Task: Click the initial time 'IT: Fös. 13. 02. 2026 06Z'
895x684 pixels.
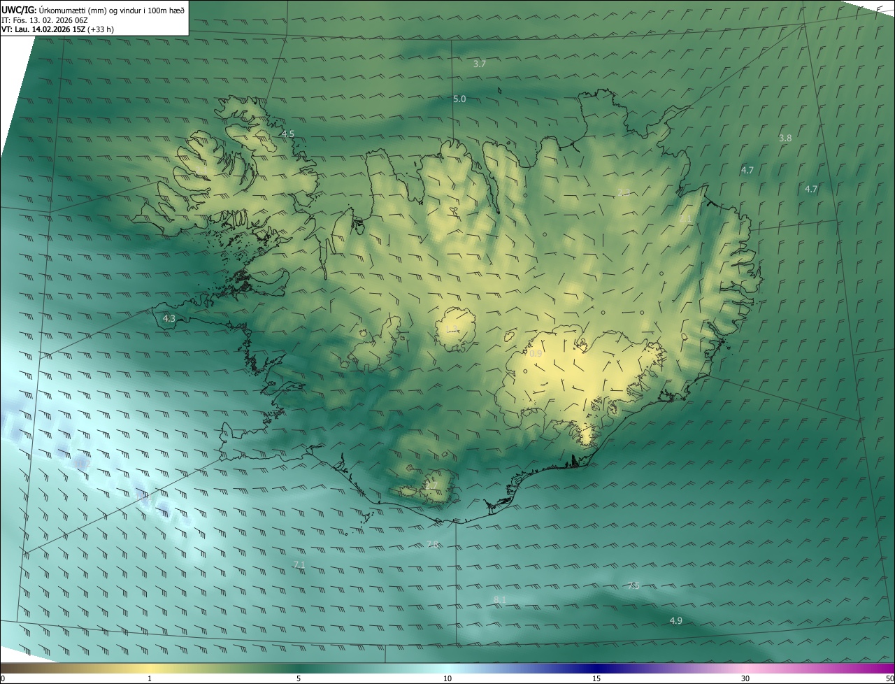Action: [43, 20]
